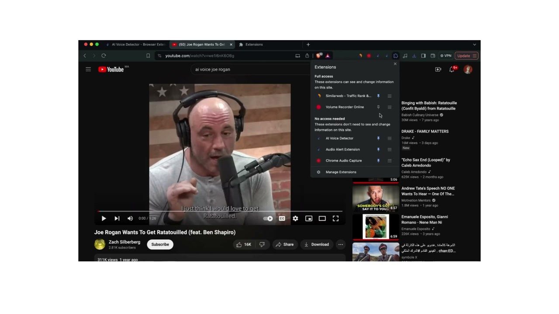Switch video to miniplayer mode
559x314 pixels.
309,218
